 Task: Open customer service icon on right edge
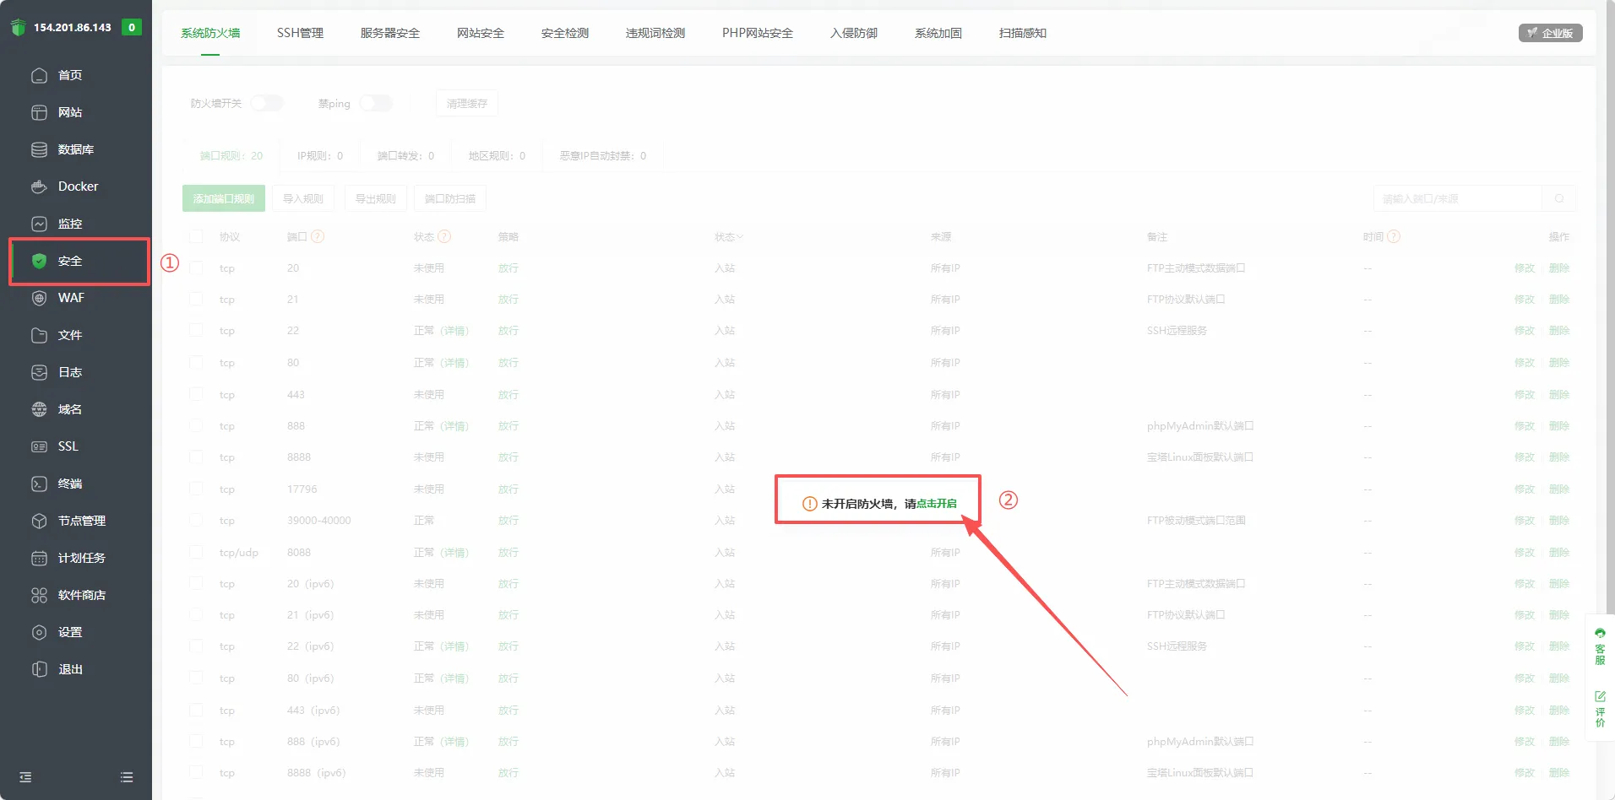coord(1600,646)
